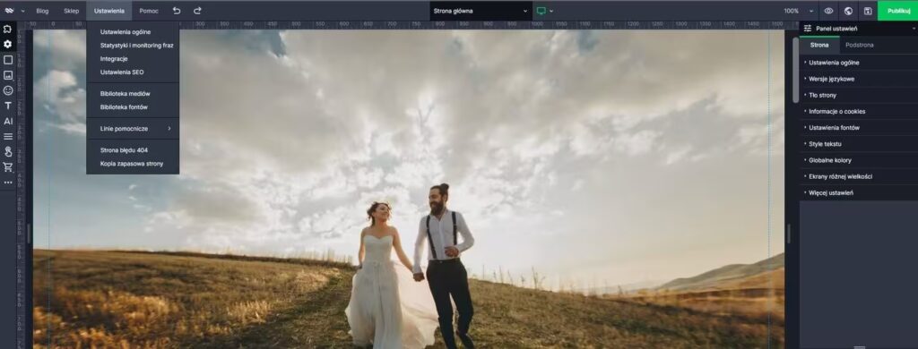918x349 pixels.
Task: Show more tools via three-dots icon
Action: (x=7, y=183)
